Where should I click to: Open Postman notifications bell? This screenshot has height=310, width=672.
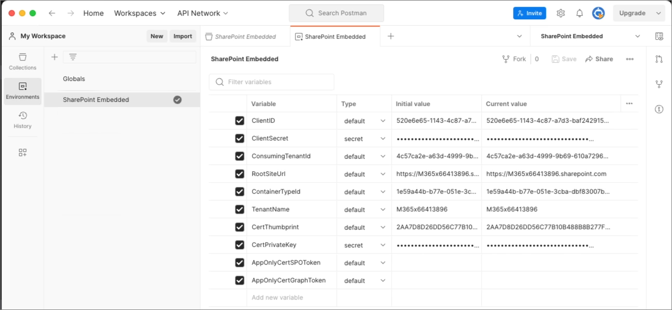(x=579, y=13)
